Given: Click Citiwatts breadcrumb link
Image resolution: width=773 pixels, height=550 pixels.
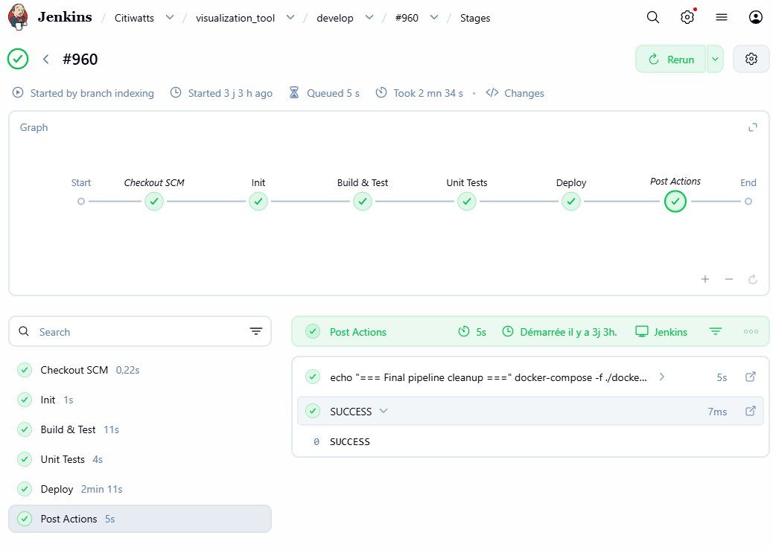Looking at the screenshot, I should coord(134,19).
